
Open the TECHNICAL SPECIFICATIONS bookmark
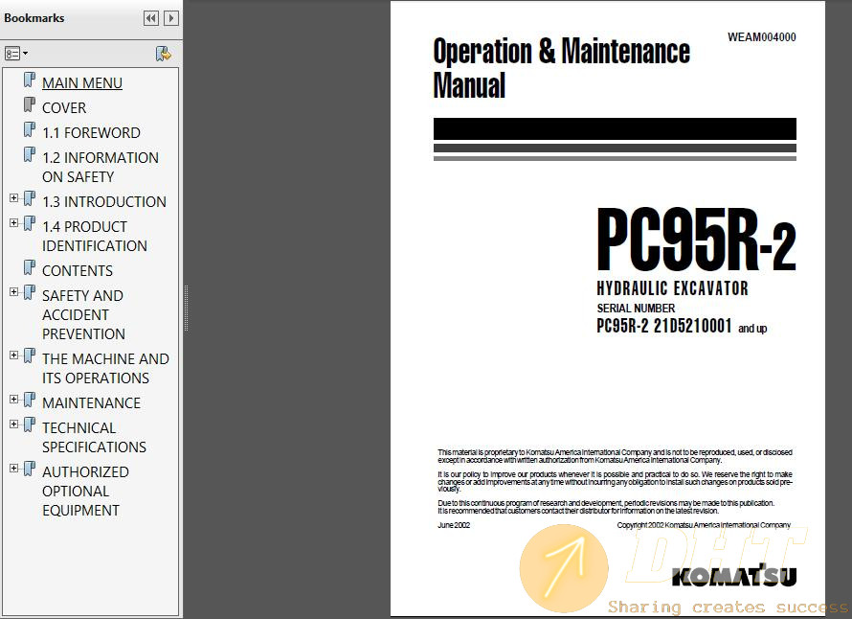95,437
